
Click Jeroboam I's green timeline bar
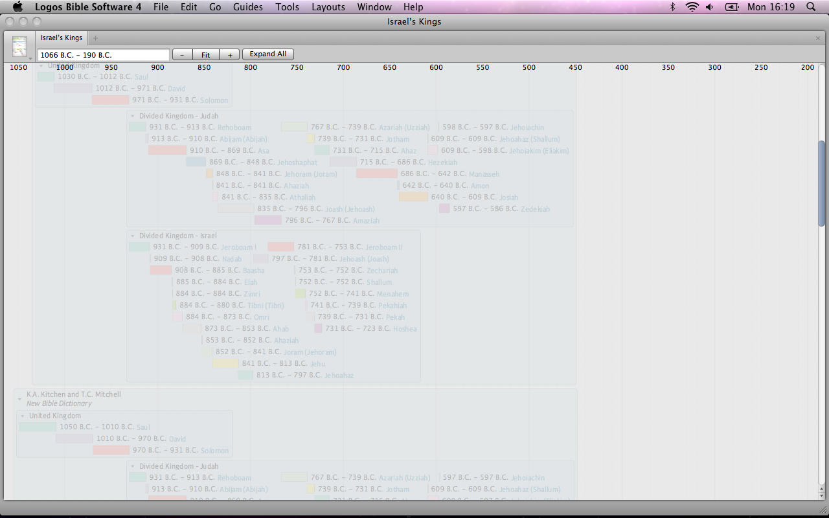pos(139,247)
